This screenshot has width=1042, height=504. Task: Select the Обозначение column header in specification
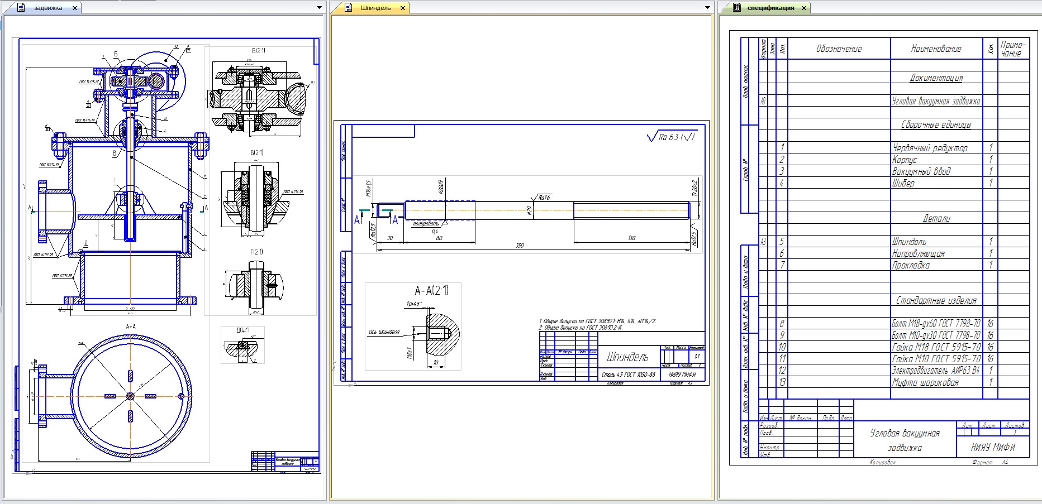point(839,49)
